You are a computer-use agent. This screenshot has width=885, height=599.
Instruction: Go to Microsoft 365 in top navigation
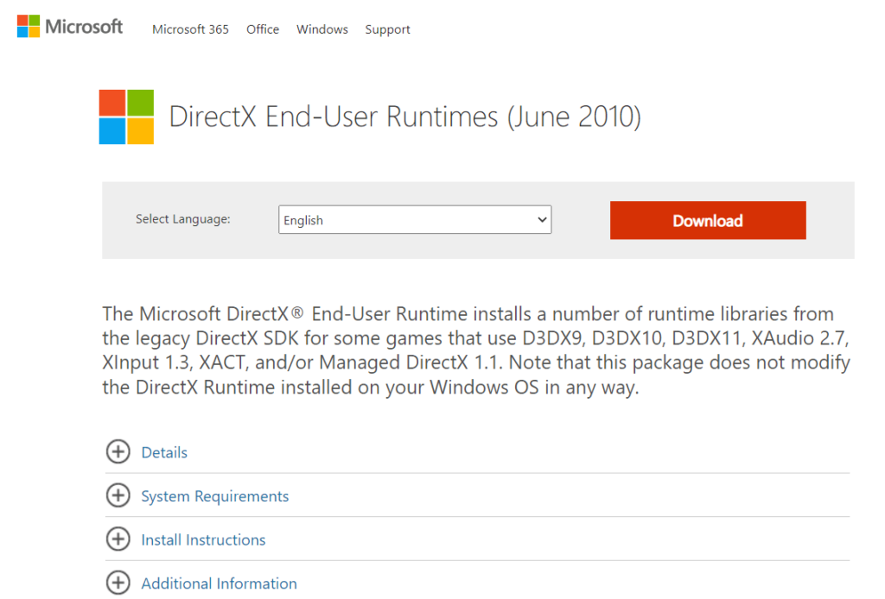tap(190, 29)
